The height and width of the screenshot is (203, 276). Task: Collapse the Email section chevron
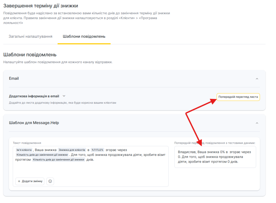[x=257, y=79]
